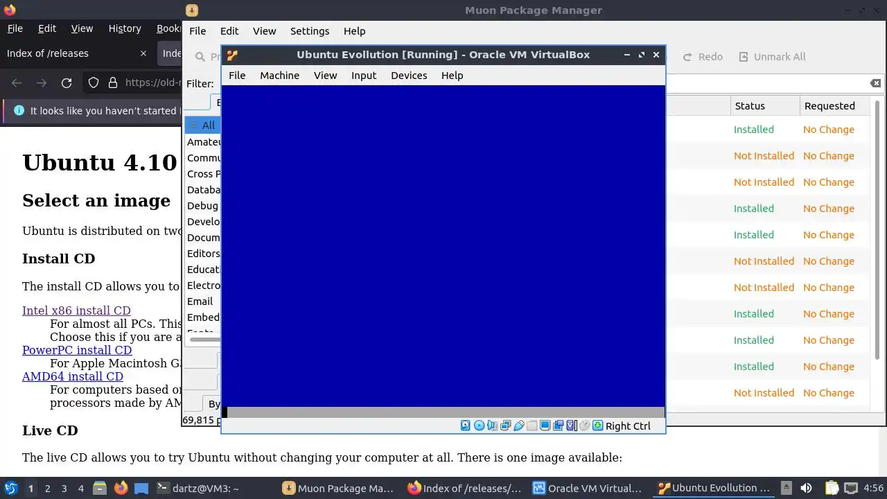Open the AMD64 install CD link
Screen dimensions: 887x499
click(x=73, y=376)
